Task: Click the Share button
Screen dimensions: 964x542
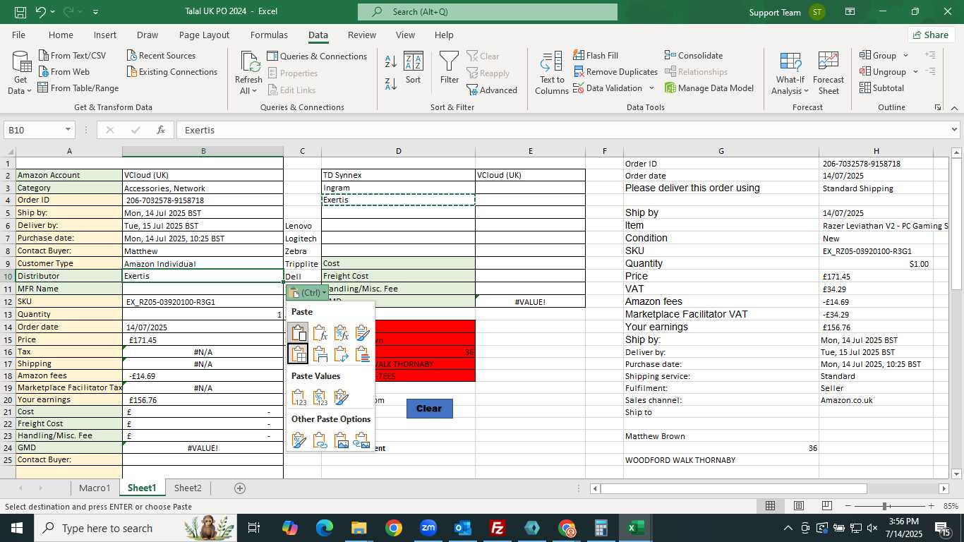Action: tap(931, 35)
